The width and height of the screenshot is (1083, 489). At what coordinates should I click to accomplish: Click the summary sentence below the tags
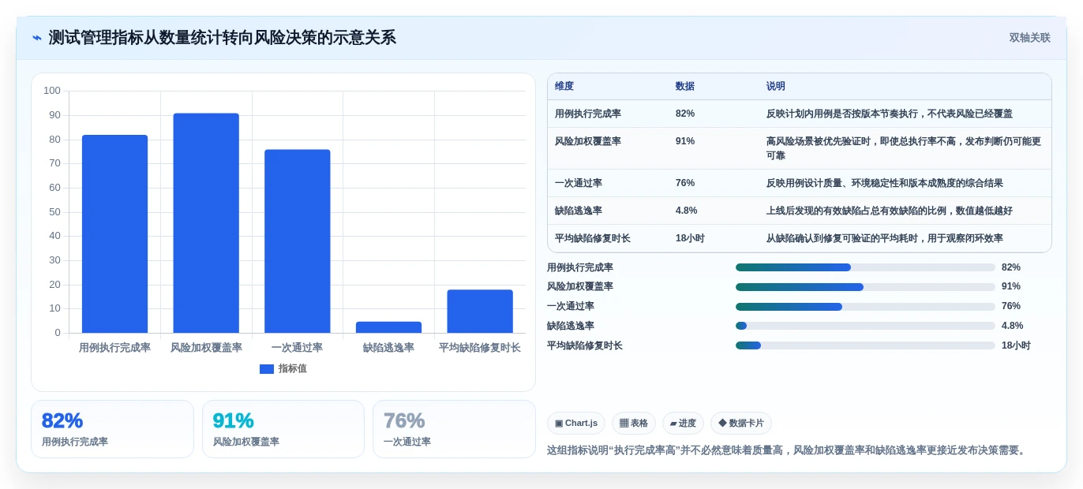(788, 450)
